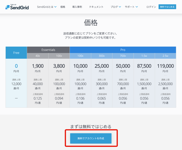182x150 pixels.
Task: Click the 40,000 monthly limit value
Action: tap(38, 84)
